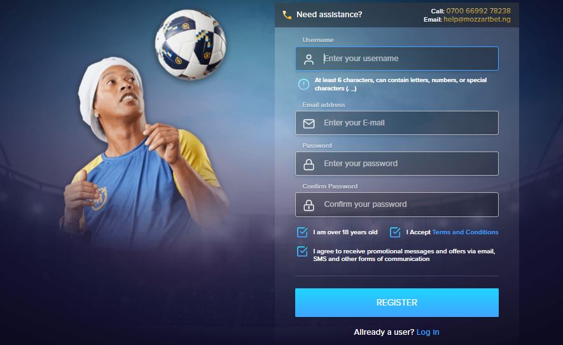Click into the Enter your password field
The width and height of the screenshot is (563, 345).
(397, 164)
